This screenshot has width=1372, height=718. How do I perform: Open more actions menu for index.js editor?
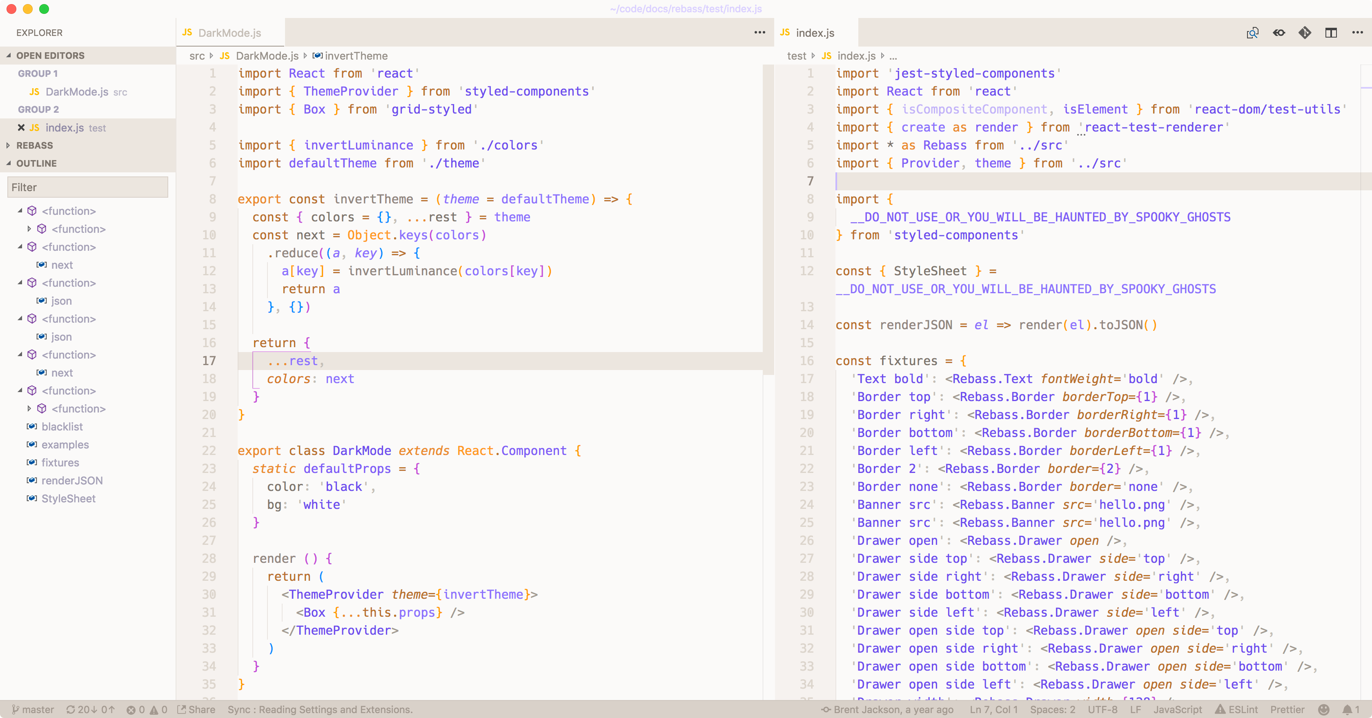[x=1357, y=33]
